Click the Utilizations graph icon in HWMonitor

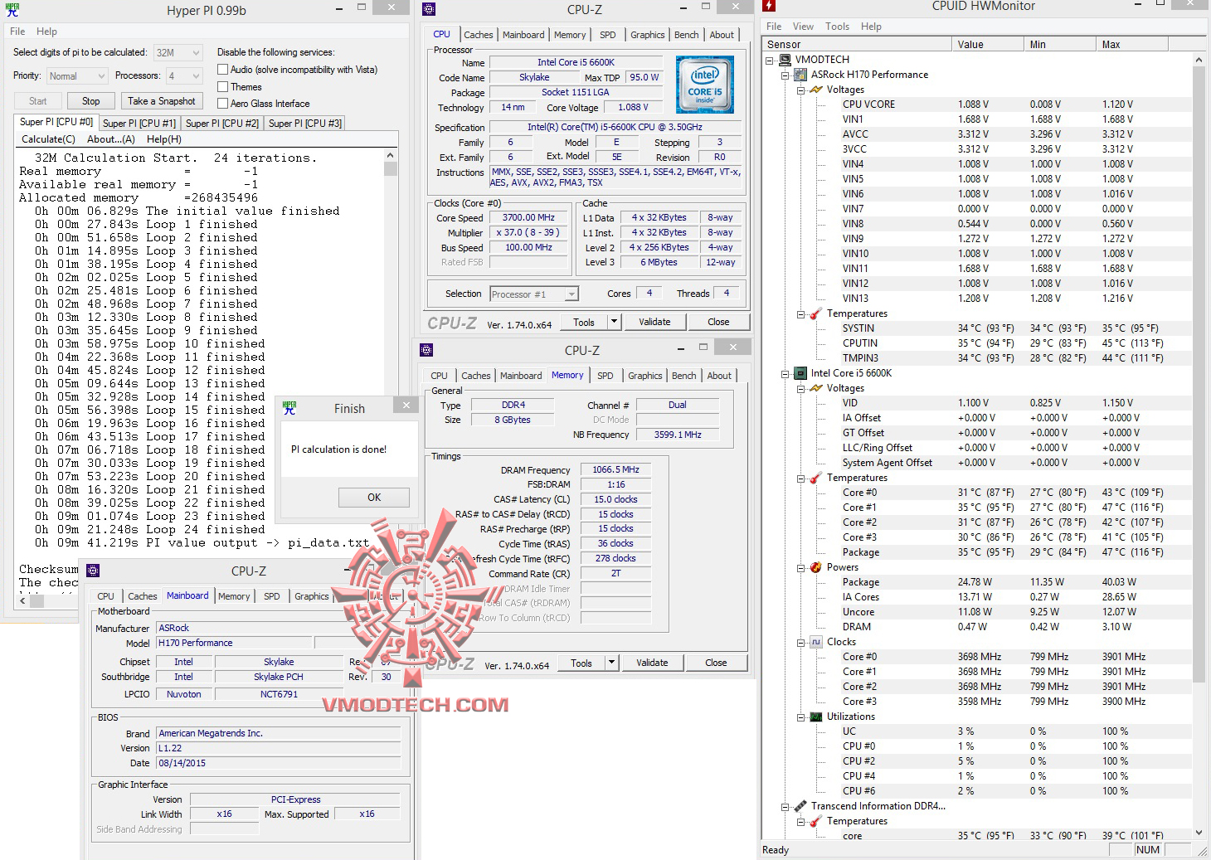tap(816, 717)
